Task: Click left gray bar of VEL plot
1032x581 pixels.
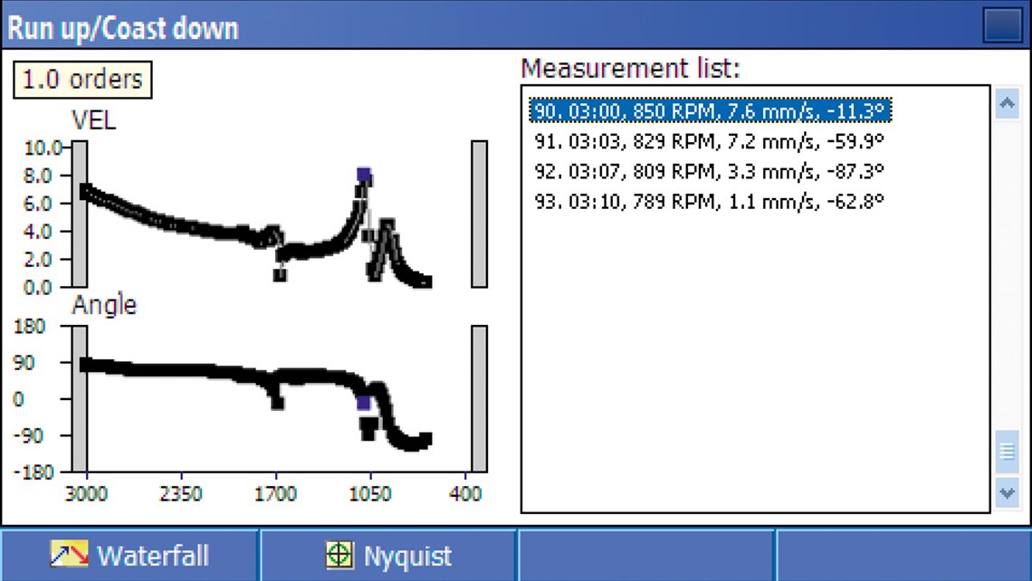Action: [x=80, y=214]
